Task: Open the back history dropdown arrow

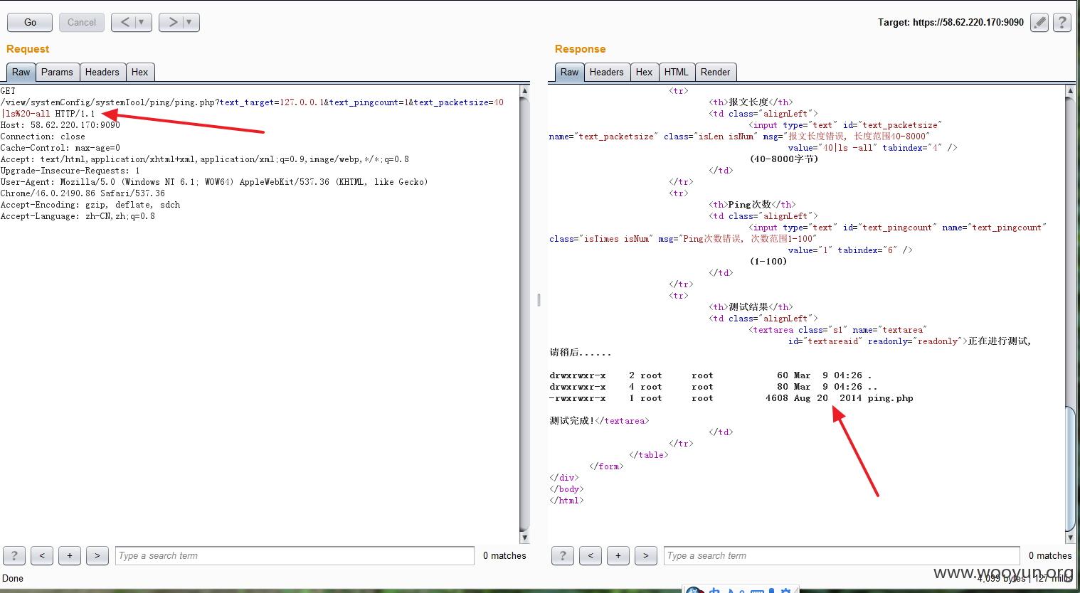Action: point(142,22)
